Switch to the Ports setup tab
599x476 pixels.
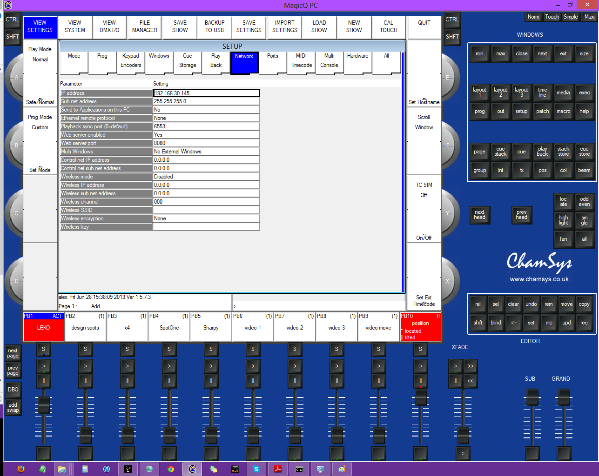coord(273,62)
